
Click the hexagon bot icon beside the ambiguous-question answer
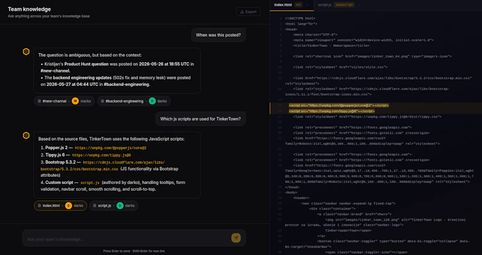click(x=26, y=52)
